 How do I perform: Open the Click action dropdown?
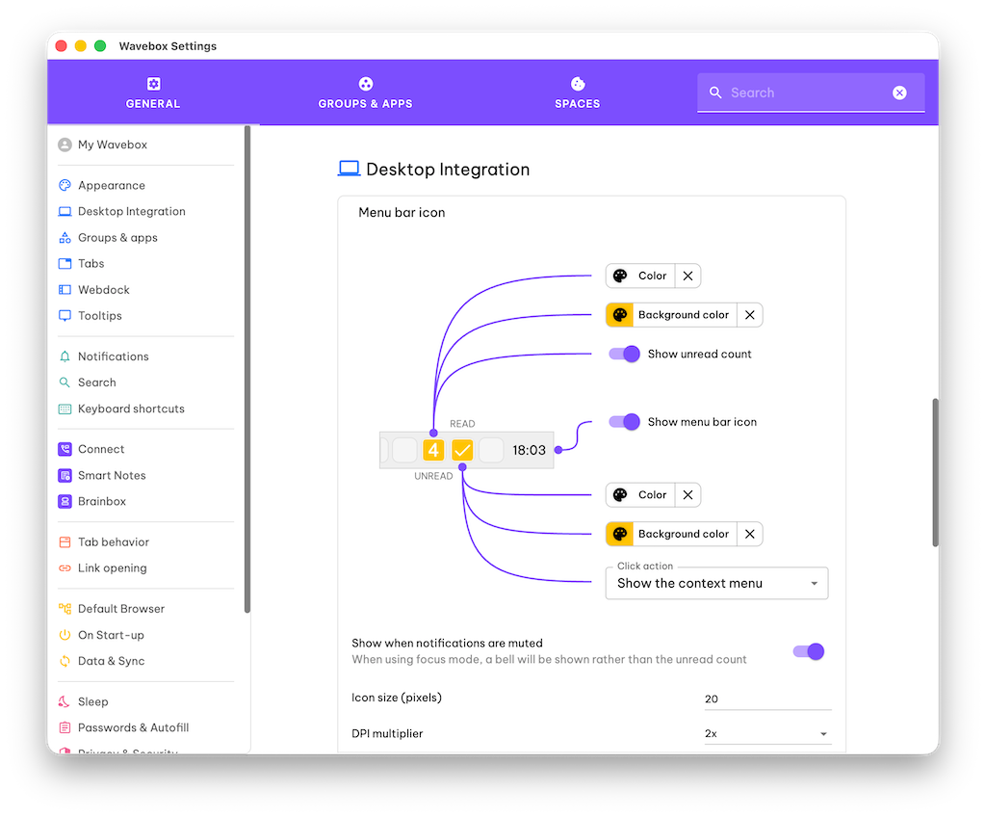716,583
